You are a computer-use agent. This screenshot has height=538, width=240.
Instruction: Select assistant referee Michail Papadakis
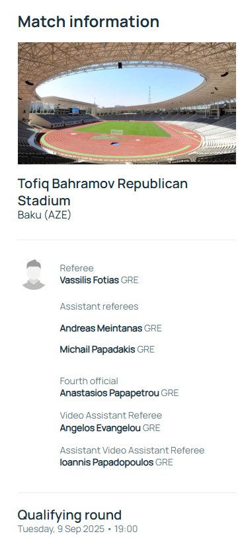pos(97,350)
